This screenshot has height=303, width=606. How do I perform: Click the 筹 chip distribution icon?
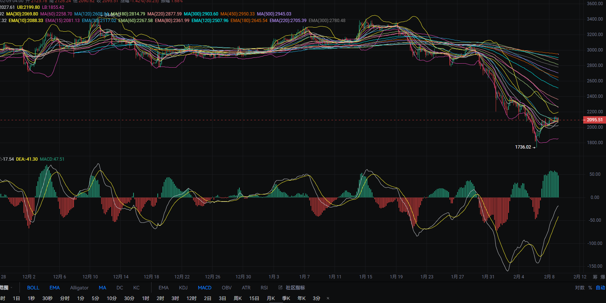point(595,277)
